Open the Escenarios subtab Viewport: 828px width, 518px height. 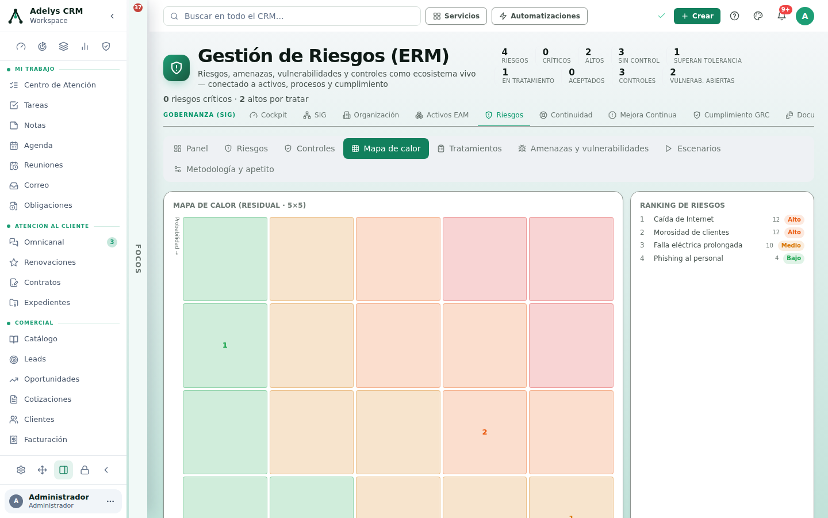[x=693, y=148]
